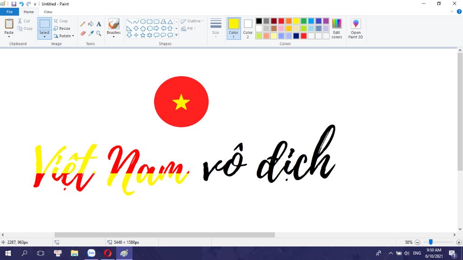Open the File menu
This screenshot has width=463, height=260.
coord(9,12)
